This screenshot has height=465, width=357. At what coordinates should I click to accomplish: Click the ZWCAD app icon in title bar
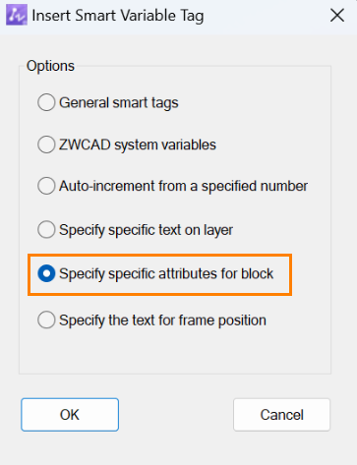tap(16, 16)
